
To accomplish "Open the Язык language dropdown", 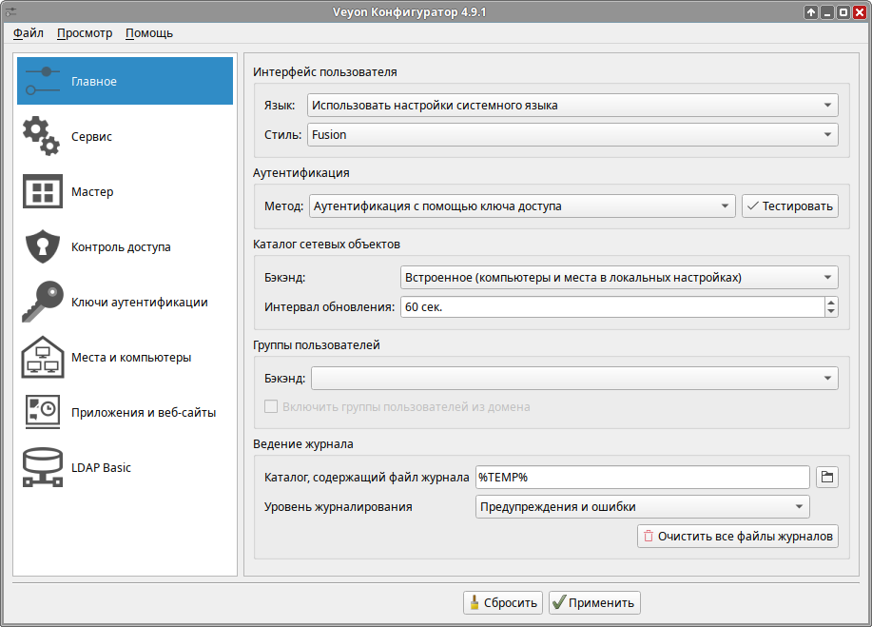I will (x=572, y=106).
